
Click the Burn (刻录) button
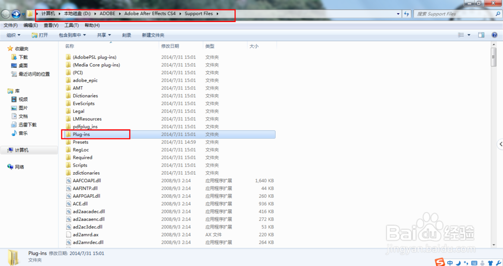click(x=127, y=35)
